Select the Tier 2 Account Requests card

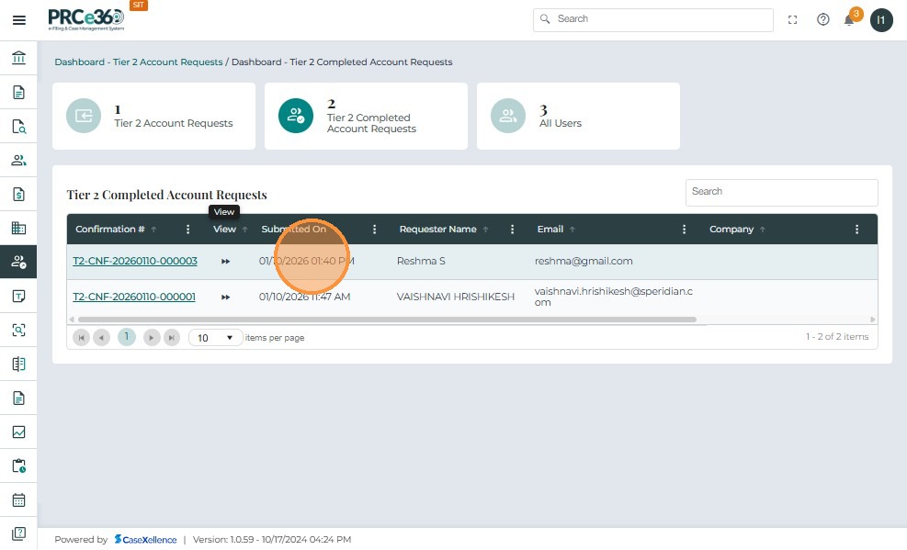tap(153, 117)
